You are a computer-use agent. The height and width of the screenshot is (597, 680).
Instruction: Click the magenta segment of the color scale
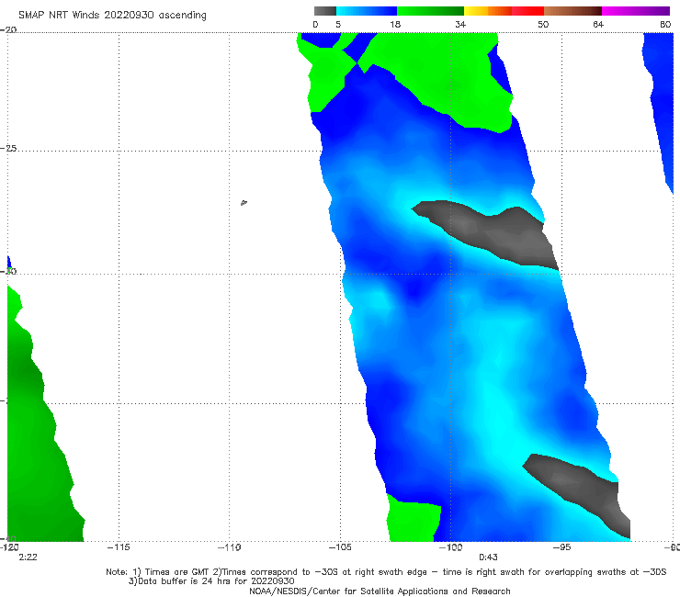pos(636,11)
